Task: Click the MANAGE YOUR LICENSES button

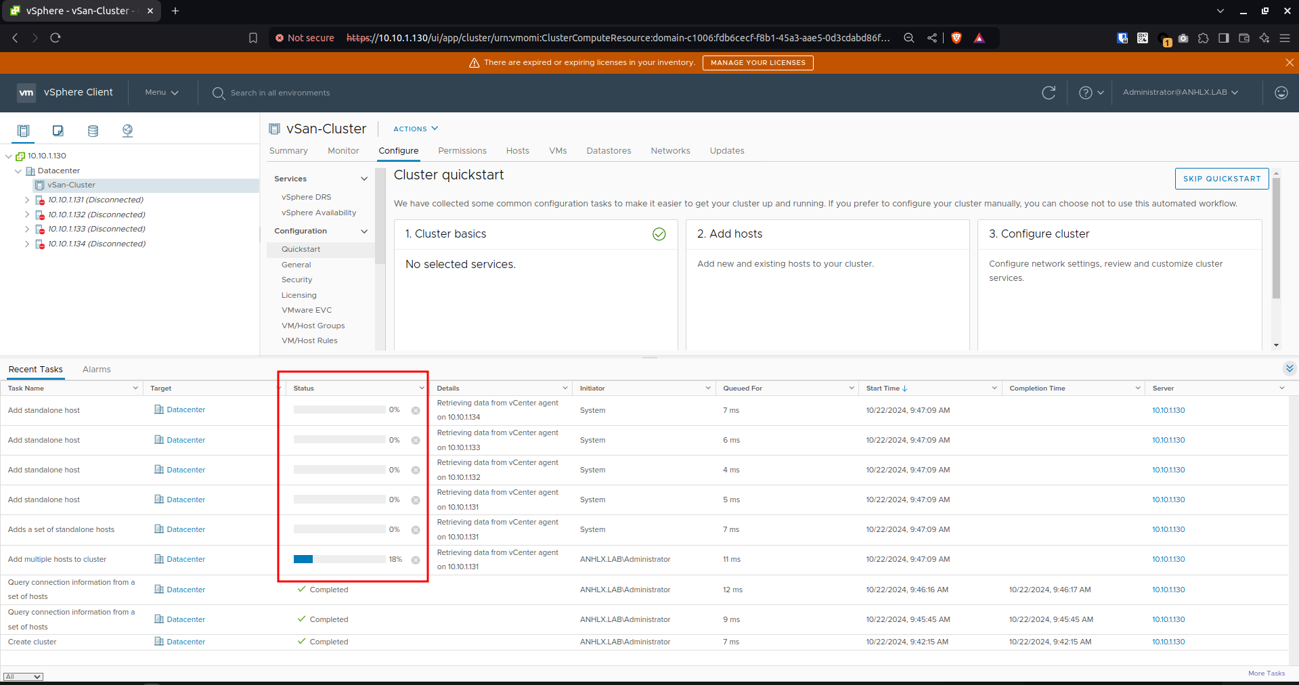Action: (757, 63)
